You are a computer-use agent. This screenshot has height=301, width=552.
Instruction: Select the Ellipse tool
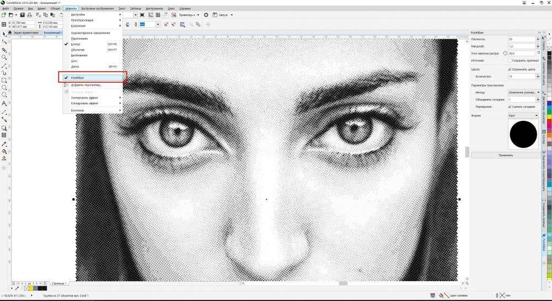click(x=4, y=88)
